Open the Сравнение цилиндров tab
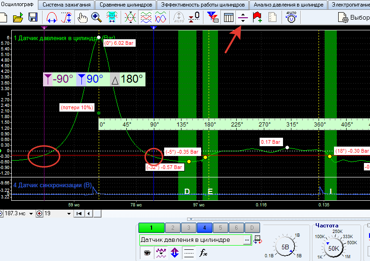Viewport: 370px width, 261px height. coord(126,5)
